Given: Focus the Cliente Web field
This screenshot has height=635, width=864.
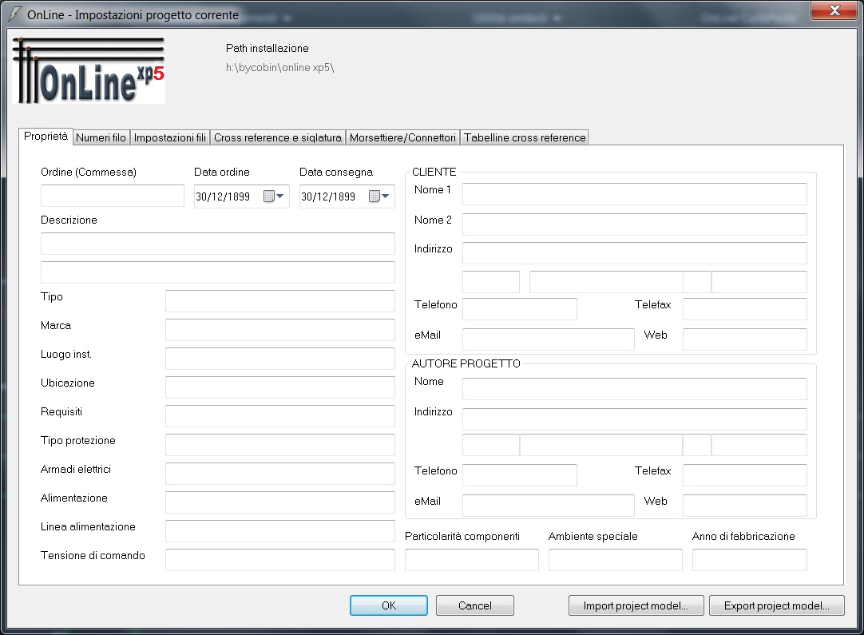Looking at the screenshot, I should click(x=744, y=339).
